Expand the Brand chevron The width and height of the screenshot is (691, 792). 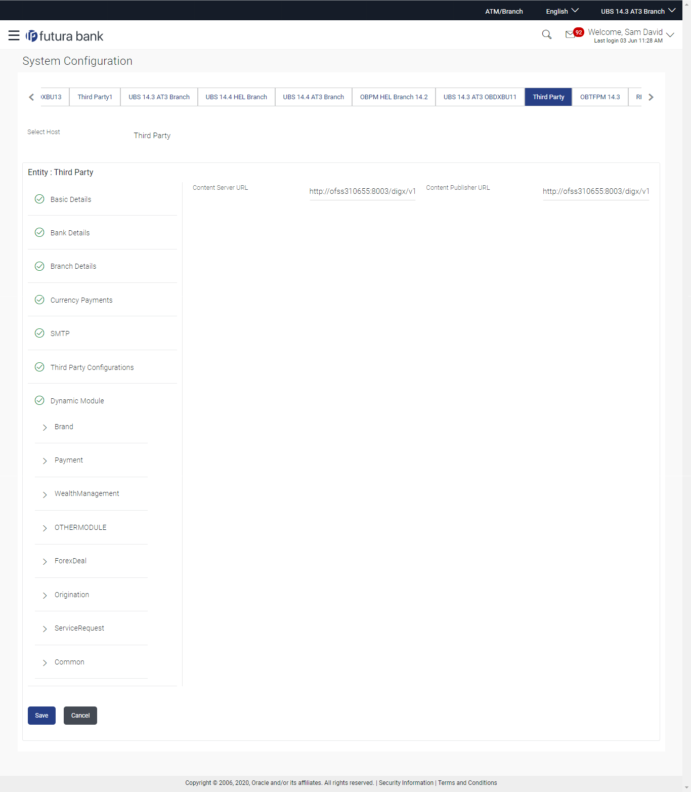[x=45, y=427]
